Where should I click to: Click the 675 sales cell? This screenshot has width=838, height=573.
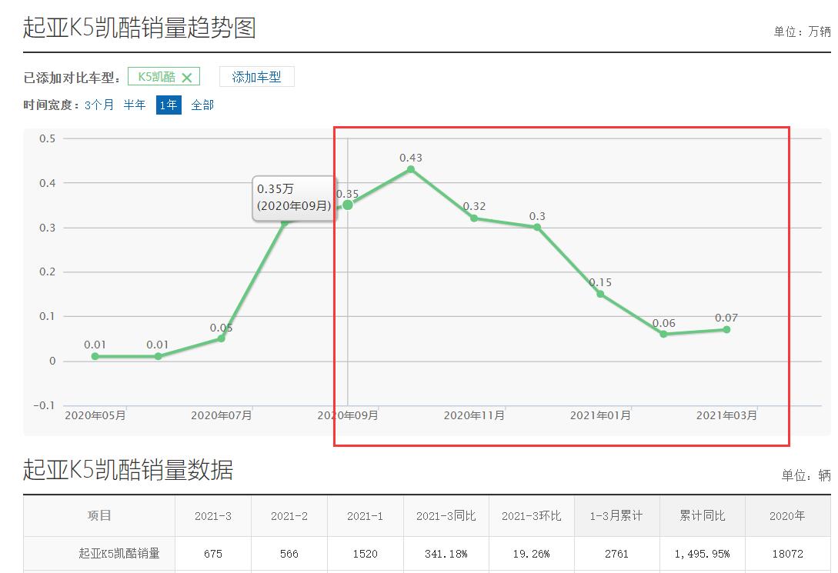pyautogui.click(x=212, y=554)
